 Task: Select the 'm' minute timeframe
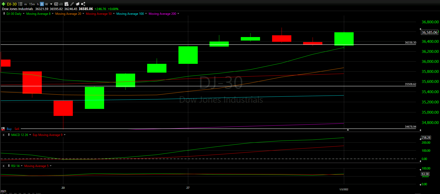point(26,4)
